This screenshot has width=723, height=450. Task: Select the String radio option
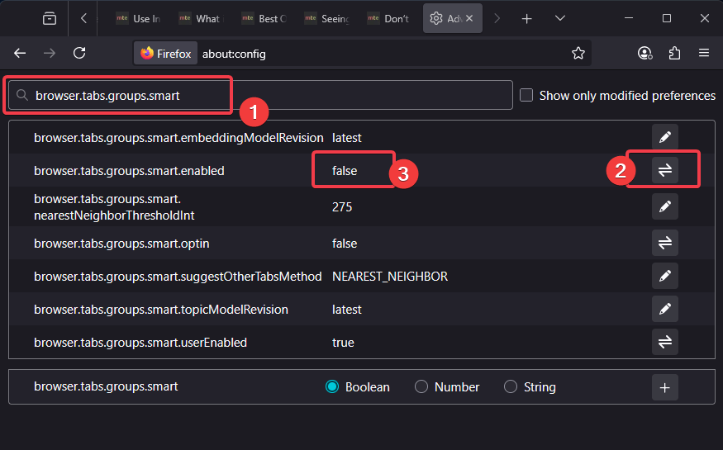coord(511,386)
